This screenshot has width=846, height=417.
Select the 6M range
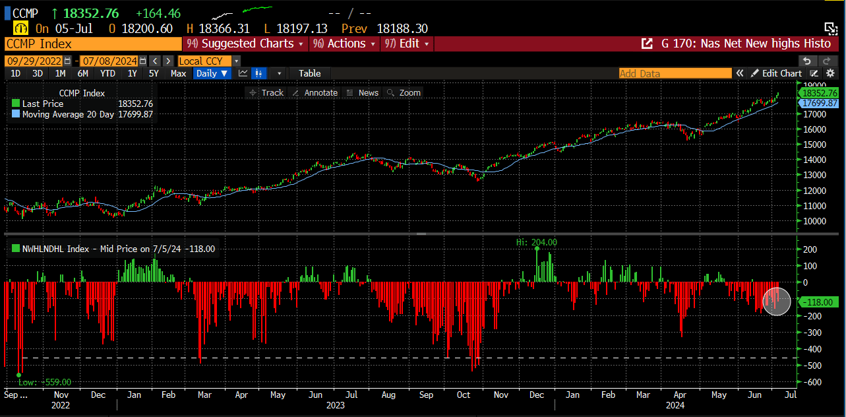[82, 73]
